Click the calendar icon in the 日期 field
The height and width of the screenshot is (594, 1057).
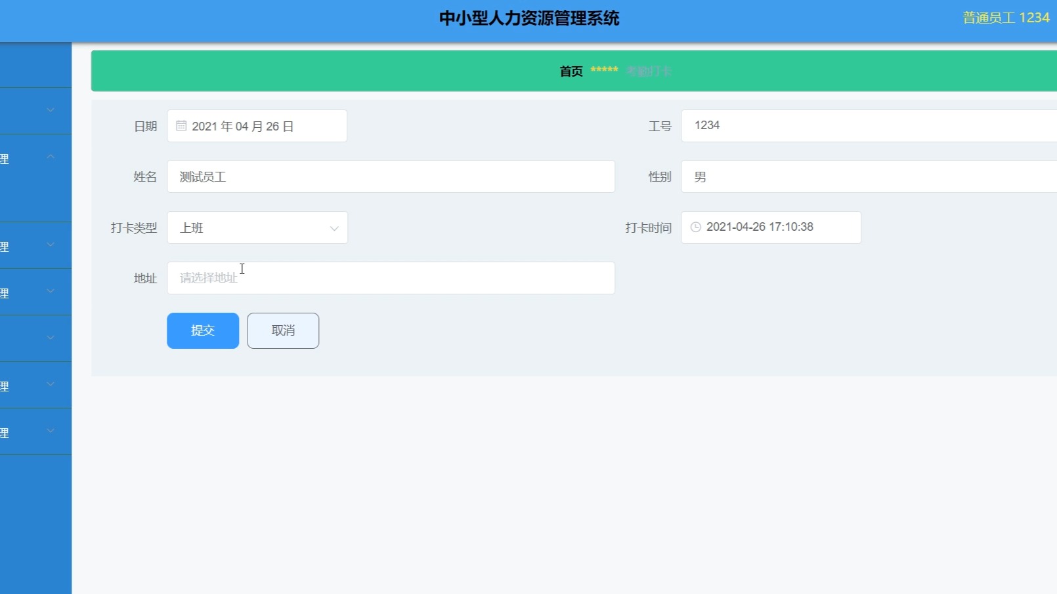[x=181, y=126]
